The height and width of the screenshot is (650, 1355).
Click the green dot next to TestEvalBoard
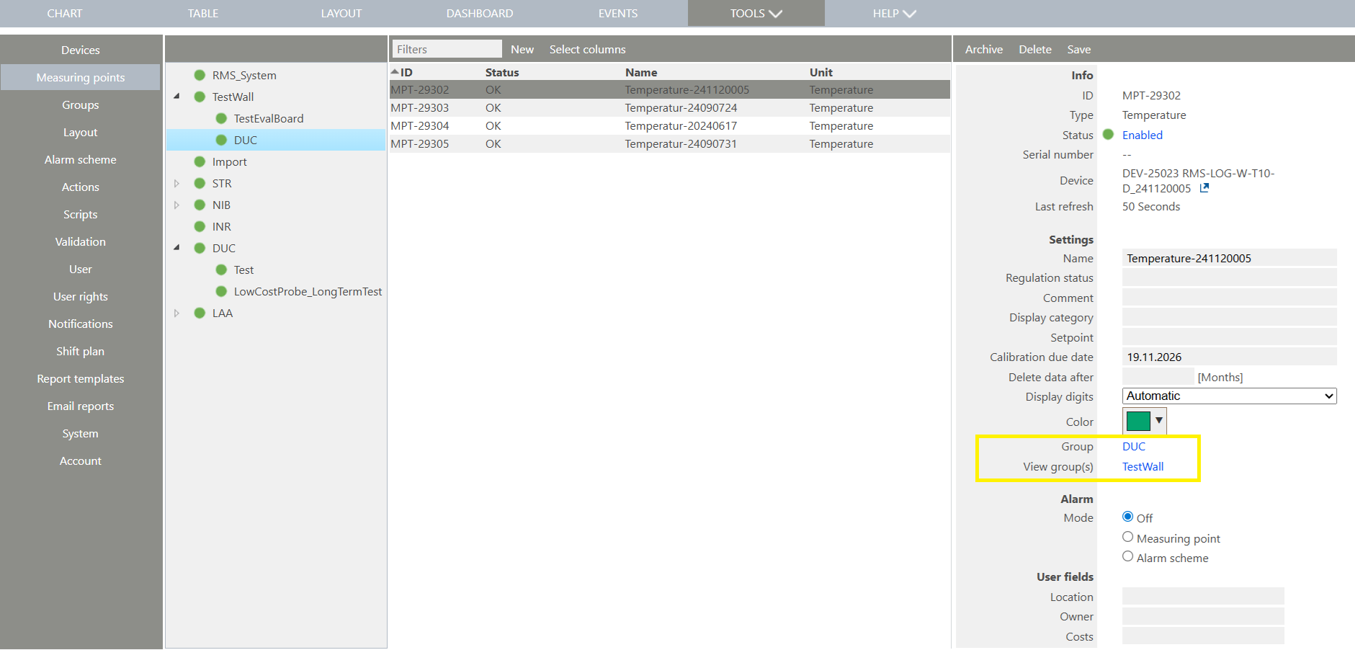coord(221,118)
